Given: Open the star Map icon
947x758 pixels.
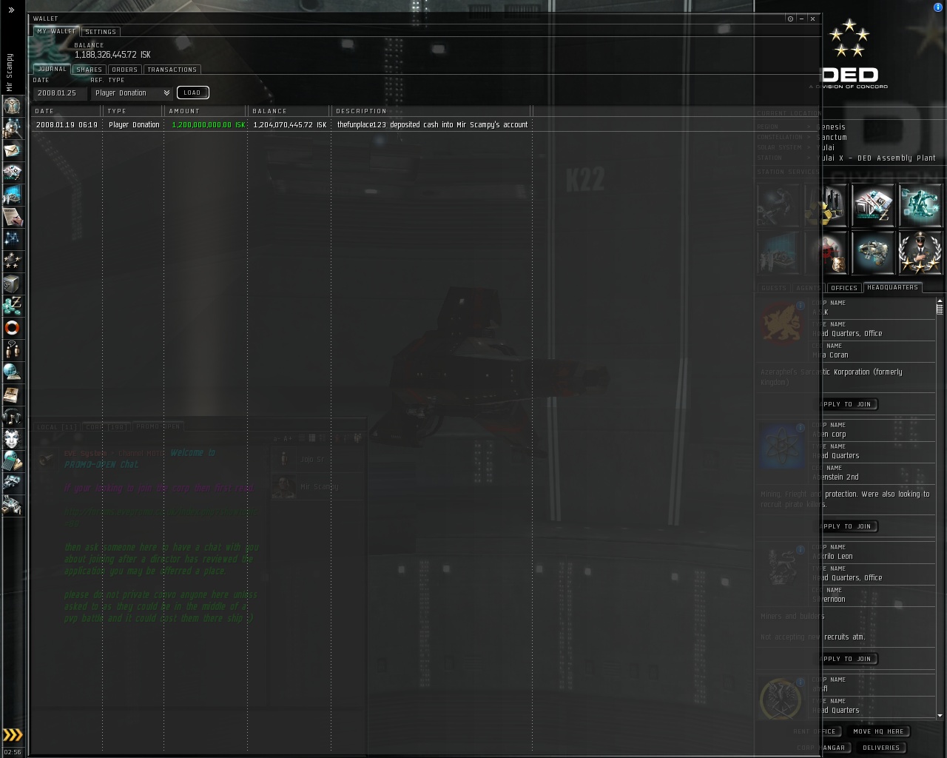Looking at the screenshot, I should (13, 239).
